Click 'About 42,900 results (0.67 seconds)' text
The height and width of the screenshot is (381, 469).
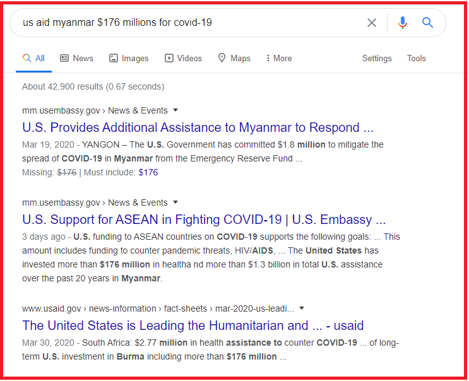click(93, 86)
